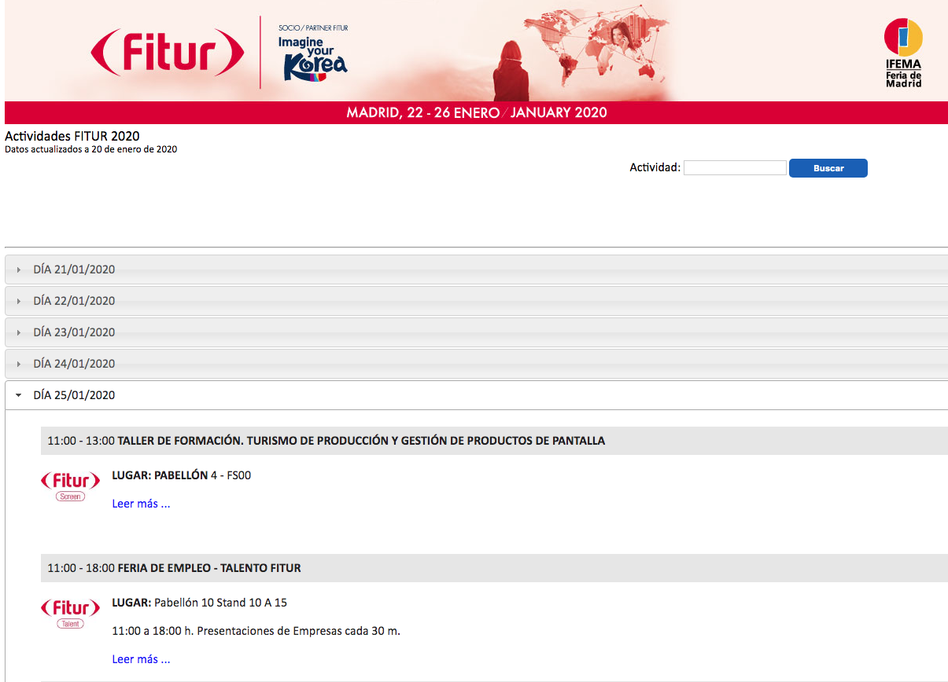Click the Fitur Screen logo icon
Screen dimensions: 948x682
(x=70, y=486)
